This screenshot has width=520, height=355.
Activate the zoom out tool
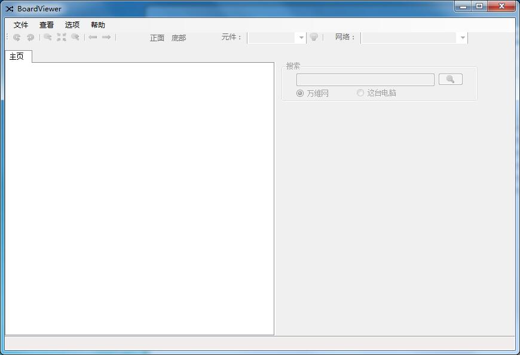pos(75,37)
